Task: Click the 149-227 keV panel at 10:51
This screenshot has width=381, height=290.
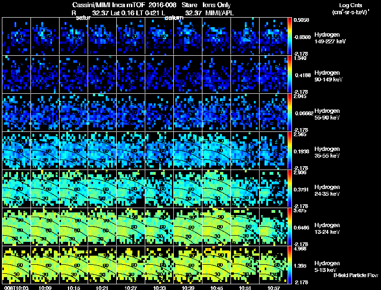Action: tap(245, 36)
